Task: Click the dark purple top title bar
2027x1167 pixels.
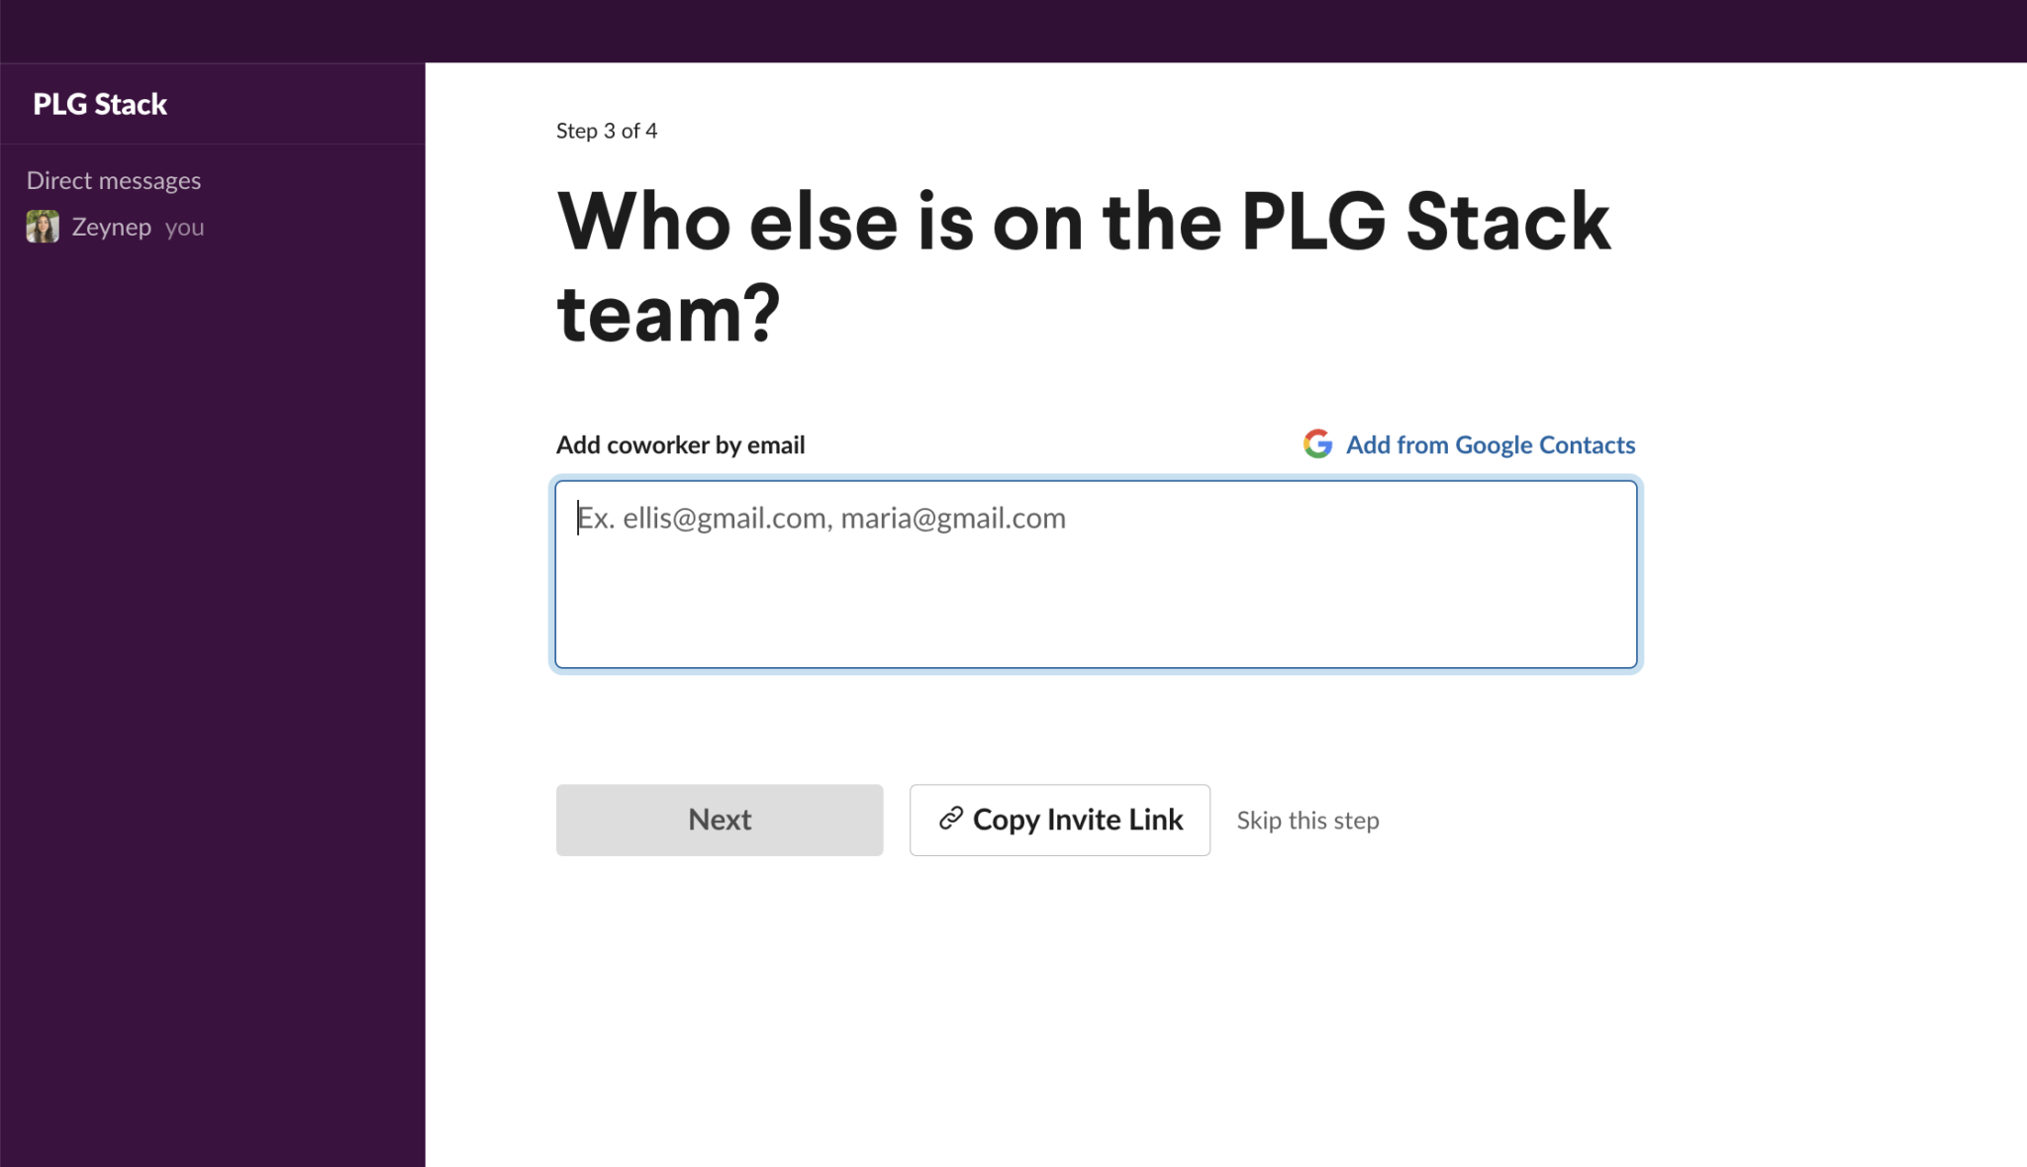Action: coord(1013,31)
